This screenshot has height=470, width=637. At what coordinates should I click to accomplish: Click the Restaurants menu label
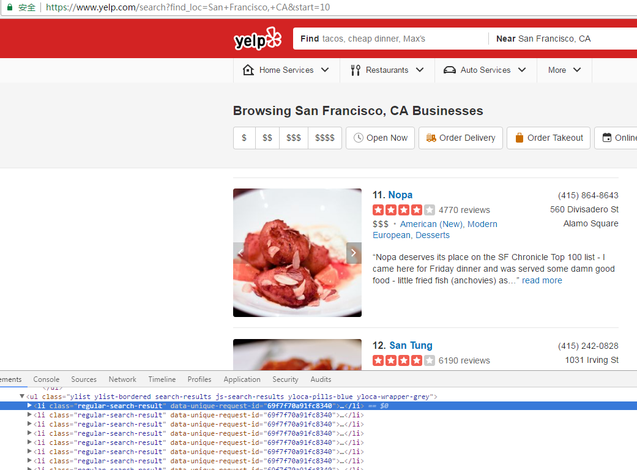pos(387,70)
